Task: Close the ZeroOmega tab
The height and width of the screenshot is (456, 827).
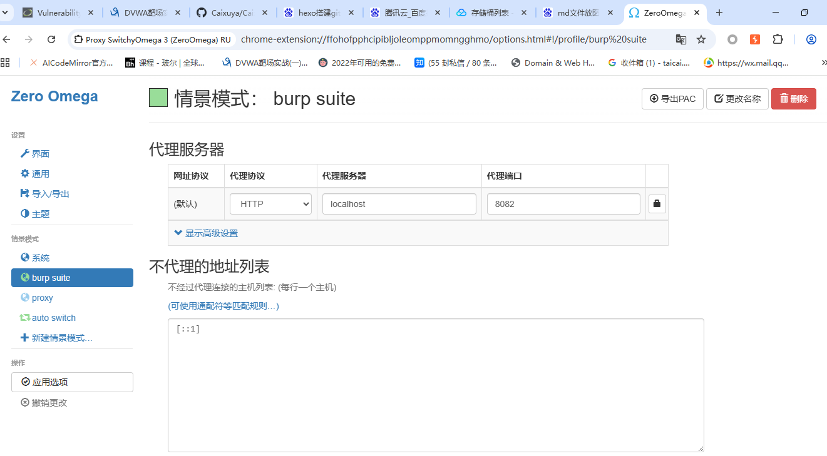Action: pos(697,13)
